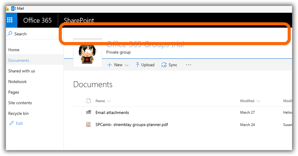Click the Edit navigation link
This screenshot has height=156, width=298.
[x=19, y=123]
